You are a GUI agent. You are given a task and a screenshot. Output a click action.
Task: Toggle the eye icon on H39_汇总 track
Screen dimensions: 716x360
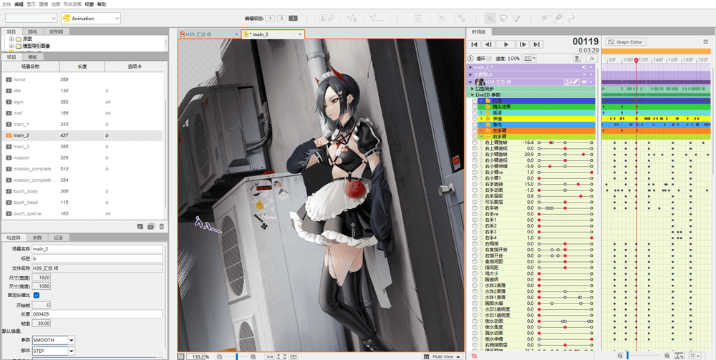pyautogui.click(x=584, y=82)
